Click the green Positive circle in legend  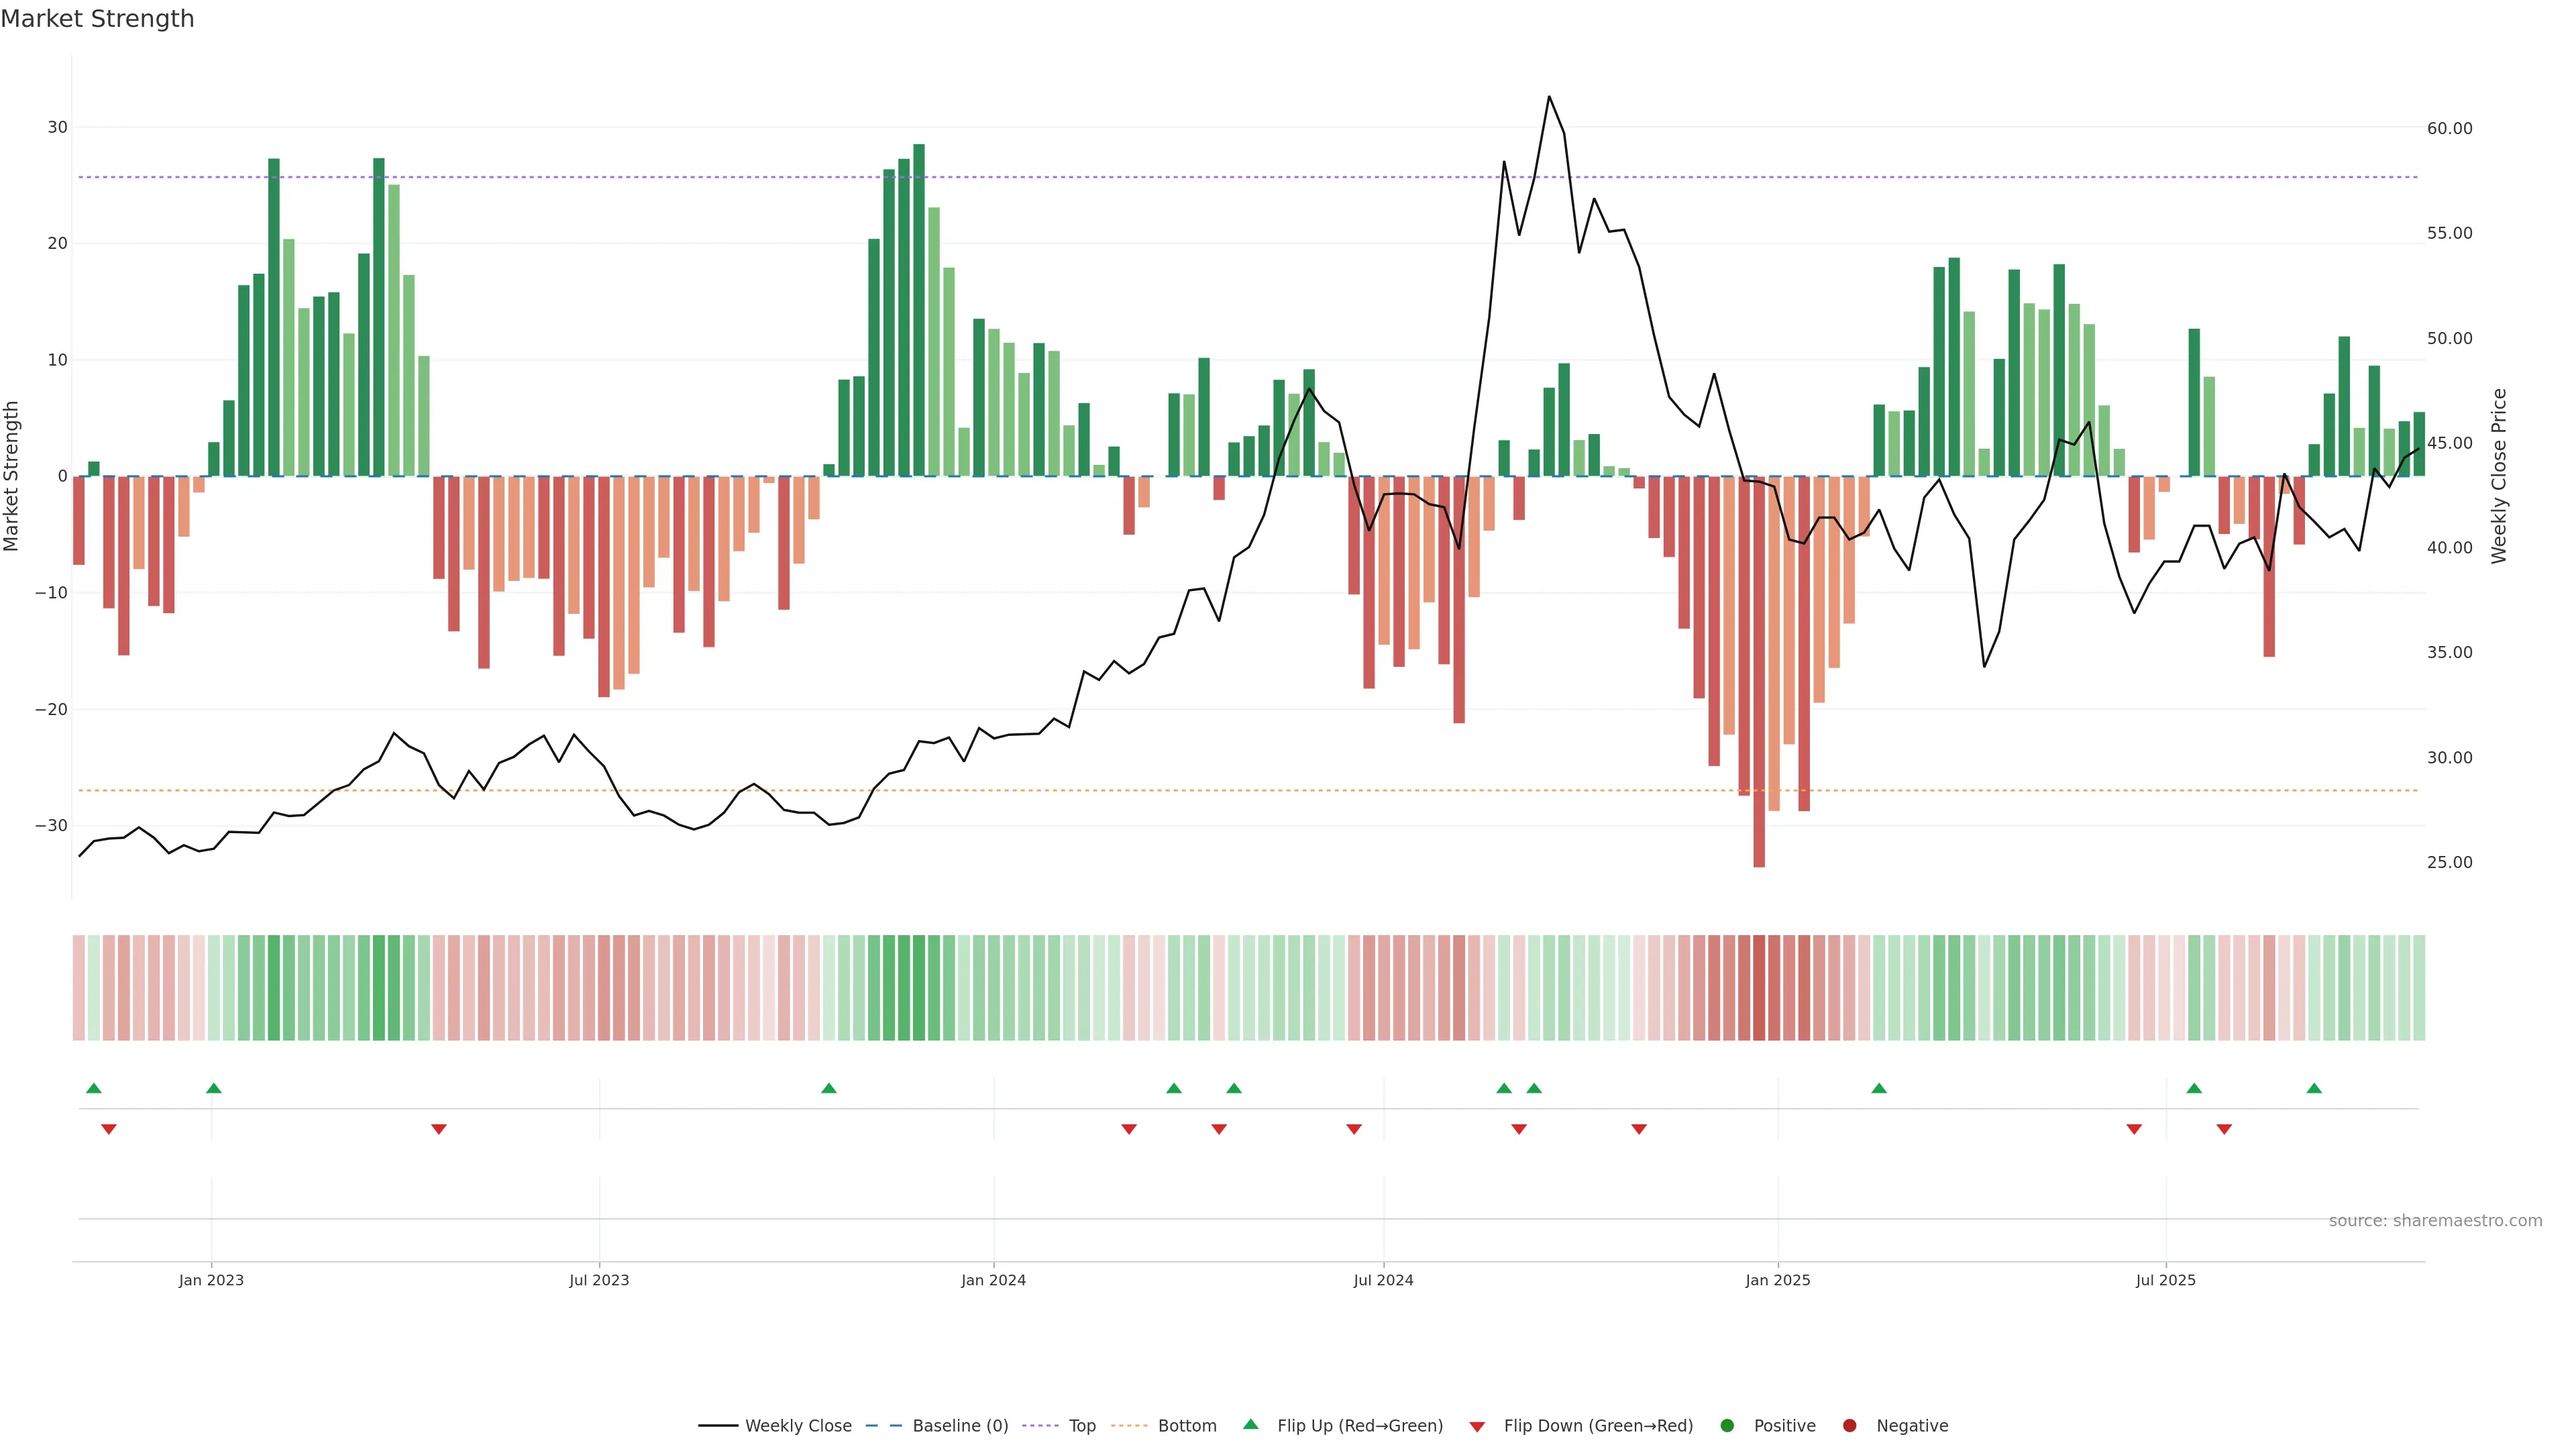(x=1727, y=1425)
